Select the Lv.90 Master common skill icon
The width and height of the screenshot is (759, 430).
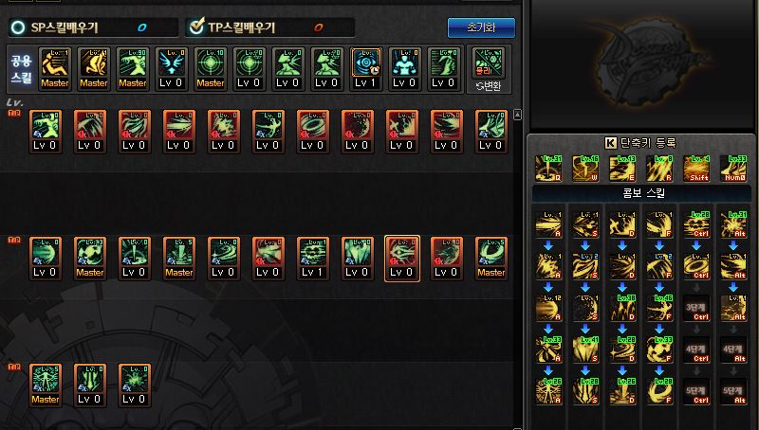coord(133,68)
